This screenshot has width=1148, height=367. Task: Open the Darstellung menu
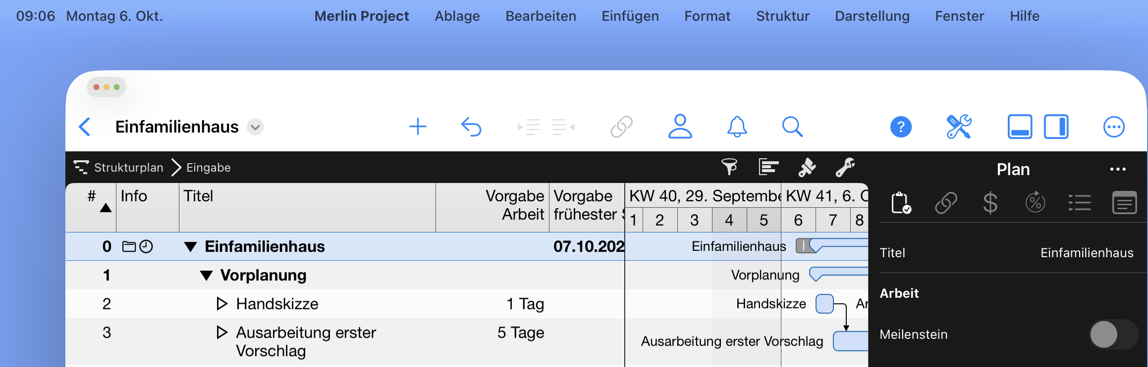872,16
